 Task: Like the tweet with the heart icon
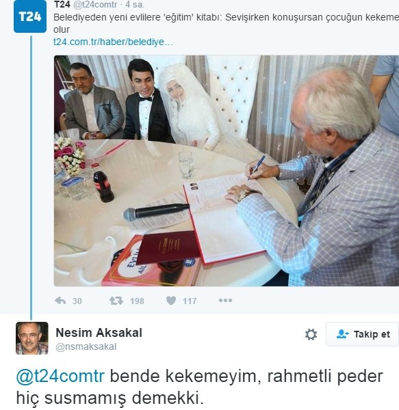click(171, 301)
